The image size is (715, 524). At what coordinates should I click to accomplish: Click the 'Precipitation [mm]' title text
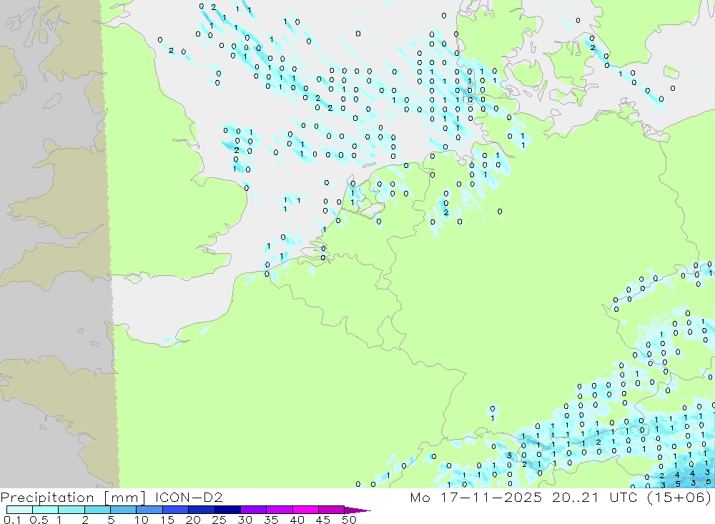(73, 498)
